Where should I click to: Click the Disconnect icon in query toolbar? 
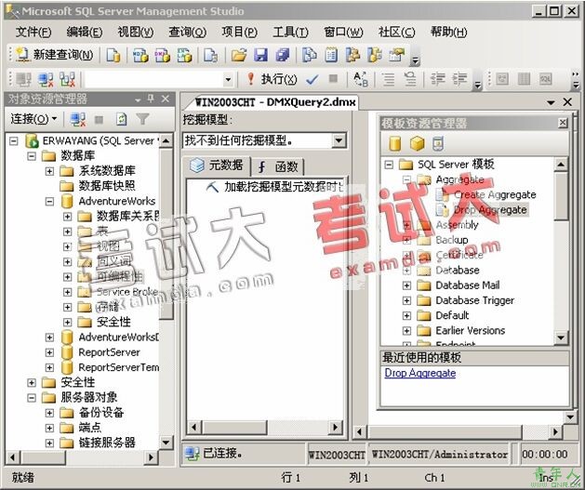46,79
